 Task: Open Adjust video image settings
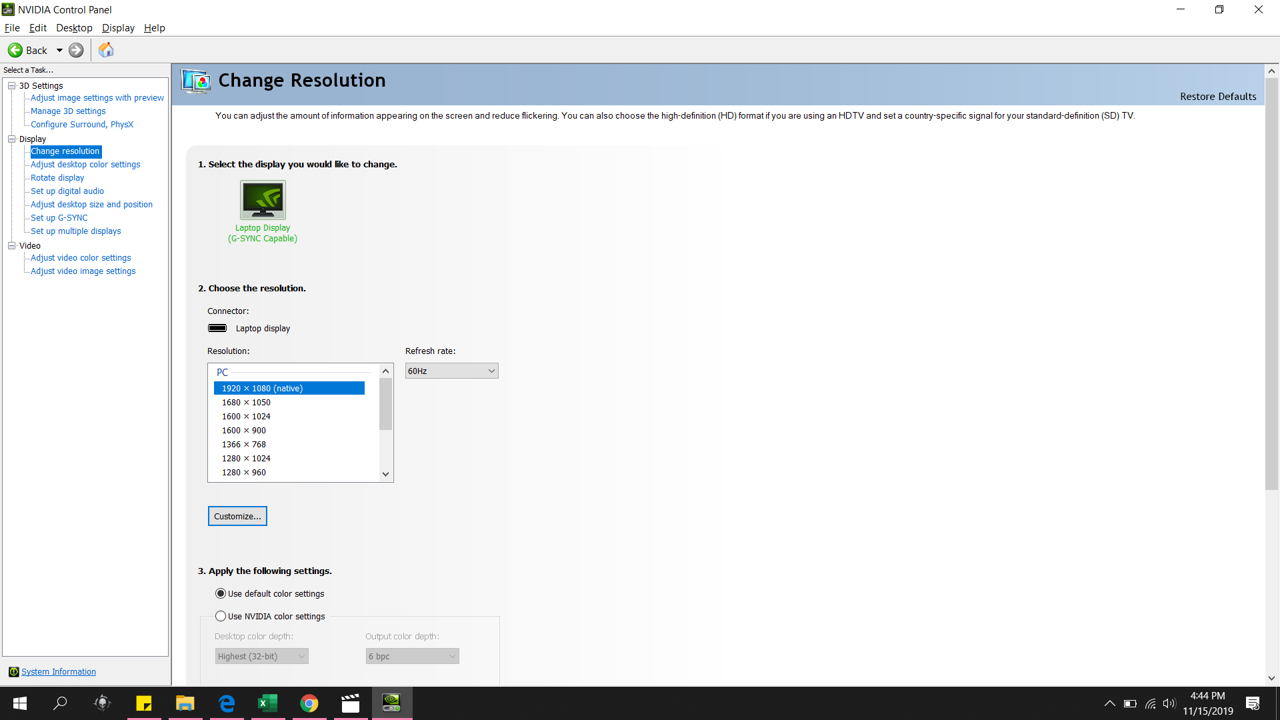[x=83, y=271]
